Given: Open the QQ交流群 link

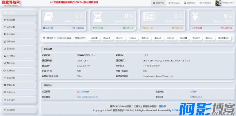Looking at the screenshot, I should [83, 92].
